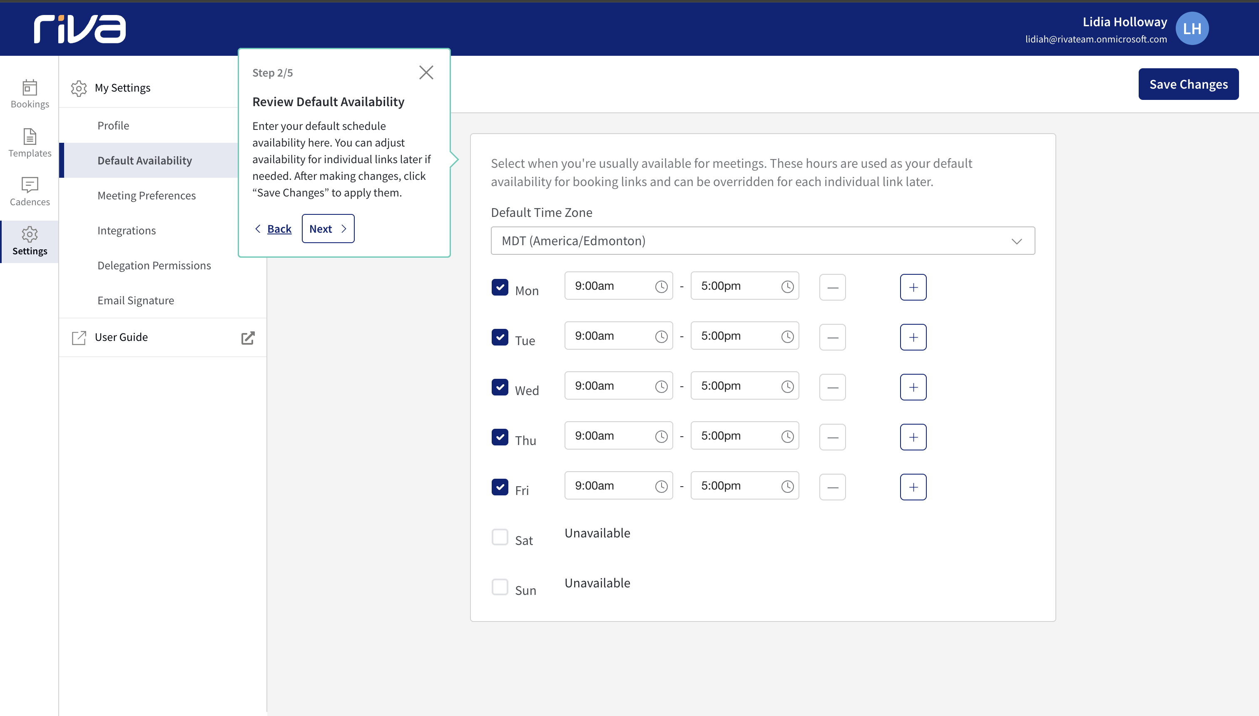Viewport: 1259px width, 716px height.
Task: Click the My Settings header
Action: 122,87
